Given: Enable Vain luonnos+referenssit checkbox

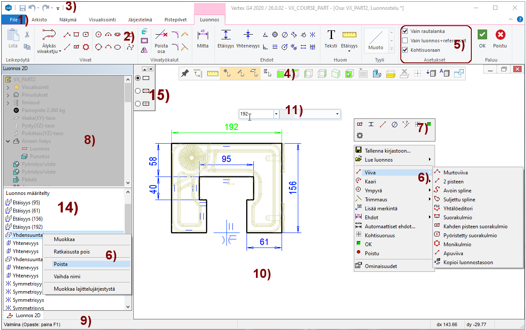Looking at the screenshot, I should (405, 41).
